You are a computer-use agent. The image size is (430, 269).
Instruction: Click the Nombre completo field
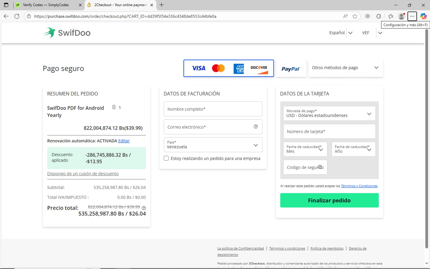213,109
